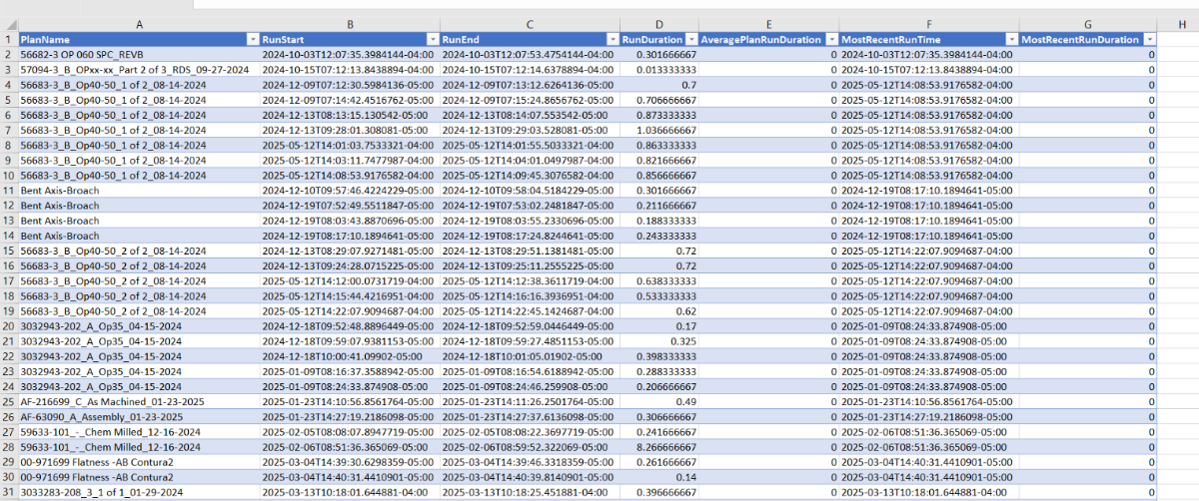Select column H header
The height and width of the screenshot is (501, 1199).
click(x=1179, y=23)
